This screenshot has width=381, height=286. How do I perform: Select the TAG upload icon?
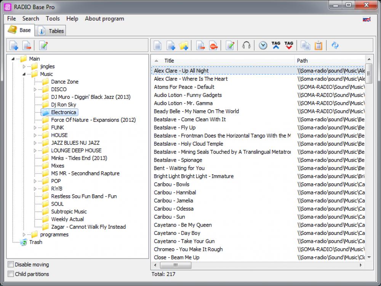tap(275, 45)
